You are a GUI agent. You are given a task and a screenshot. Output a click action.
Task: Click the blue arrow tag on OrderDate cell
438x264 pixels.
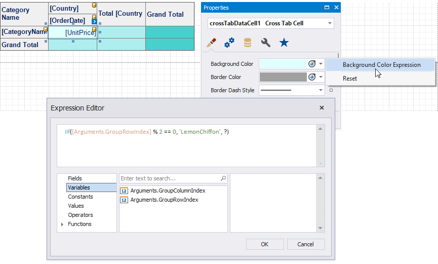tap(94, 21)
